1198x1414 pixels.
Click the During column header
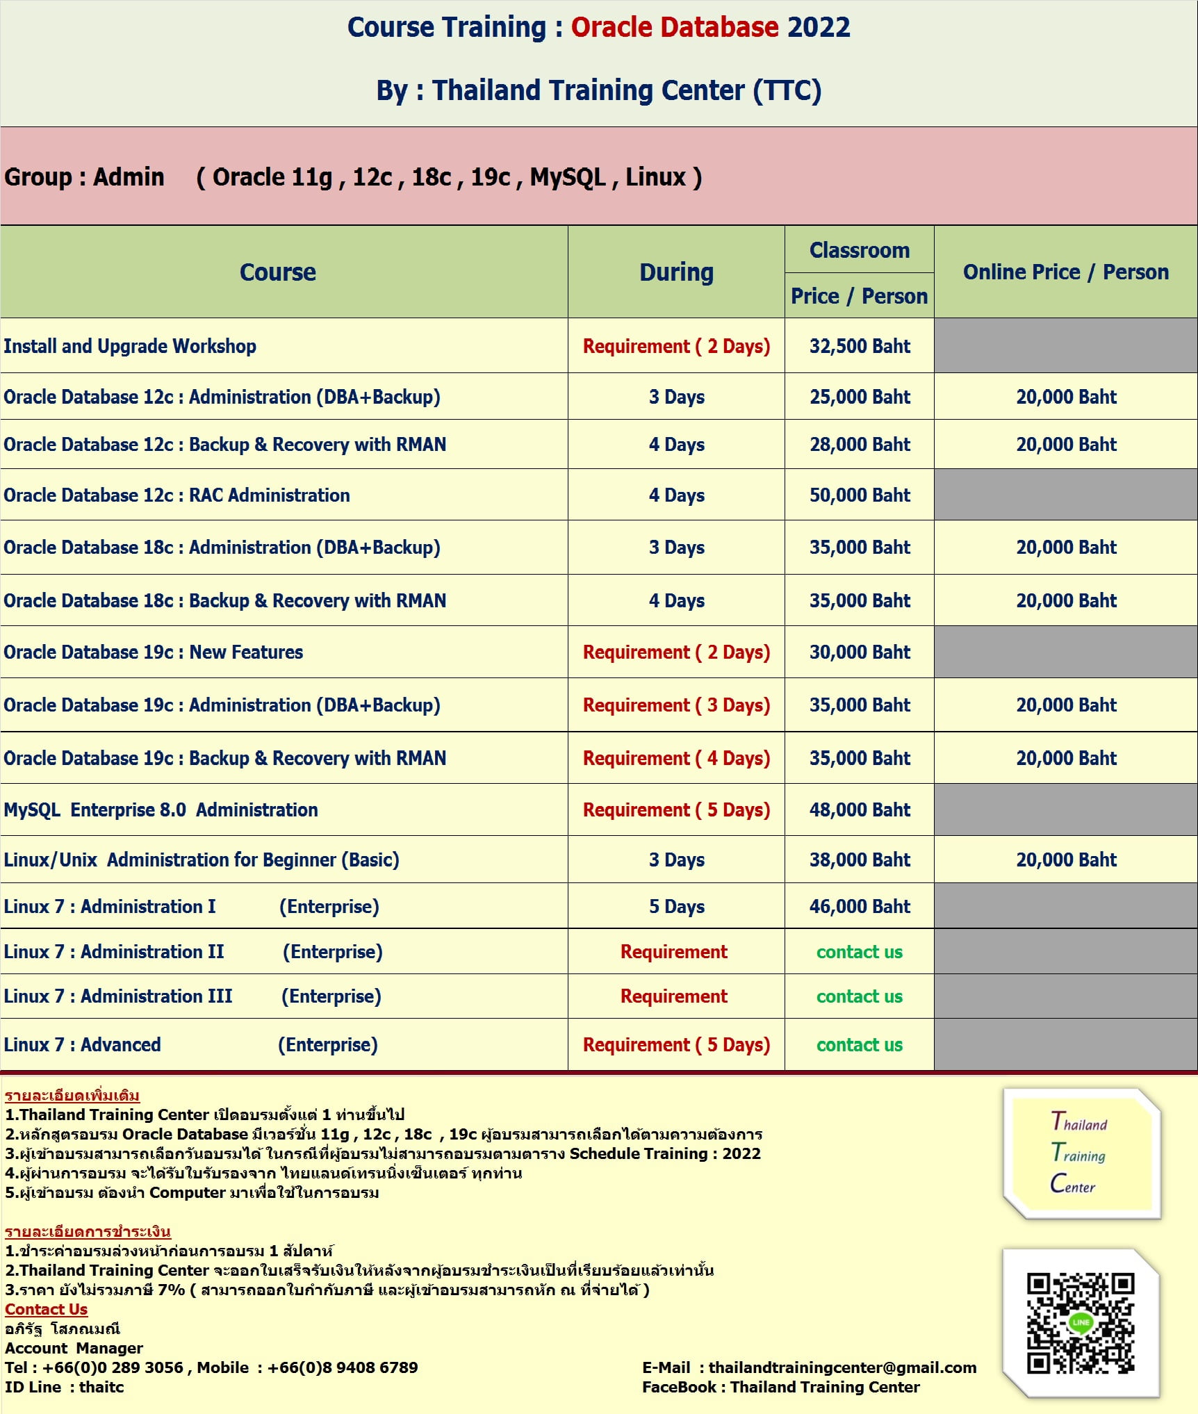point(676,272)
